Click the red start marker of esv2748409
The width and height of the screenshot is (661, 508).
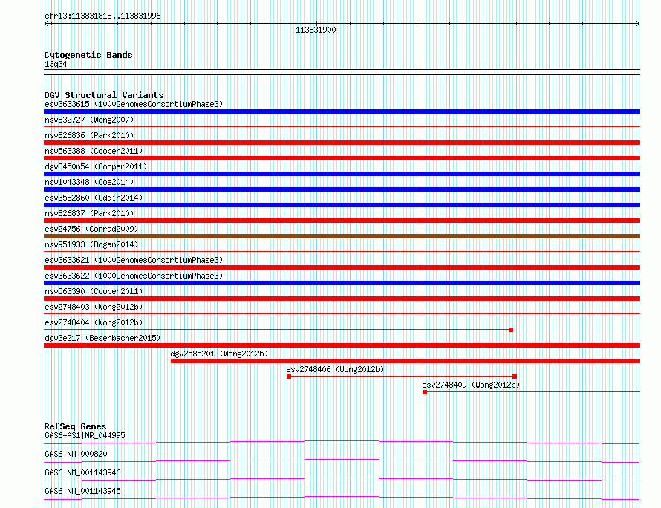click(x=425, y=392)
